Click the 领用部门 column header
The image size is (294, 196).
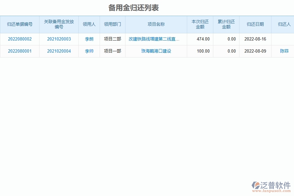tap(113, 24)
